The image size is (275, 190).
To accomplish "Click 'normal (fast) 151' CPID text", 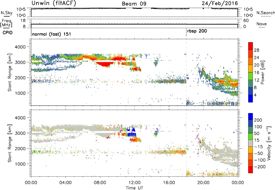I will point(52,34).
